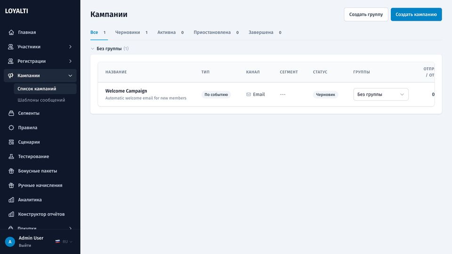Click the По событию type badge
Image resolution: width=452 pixels, height=254 pixels.
pyautogui.click(x=216, y=95)
